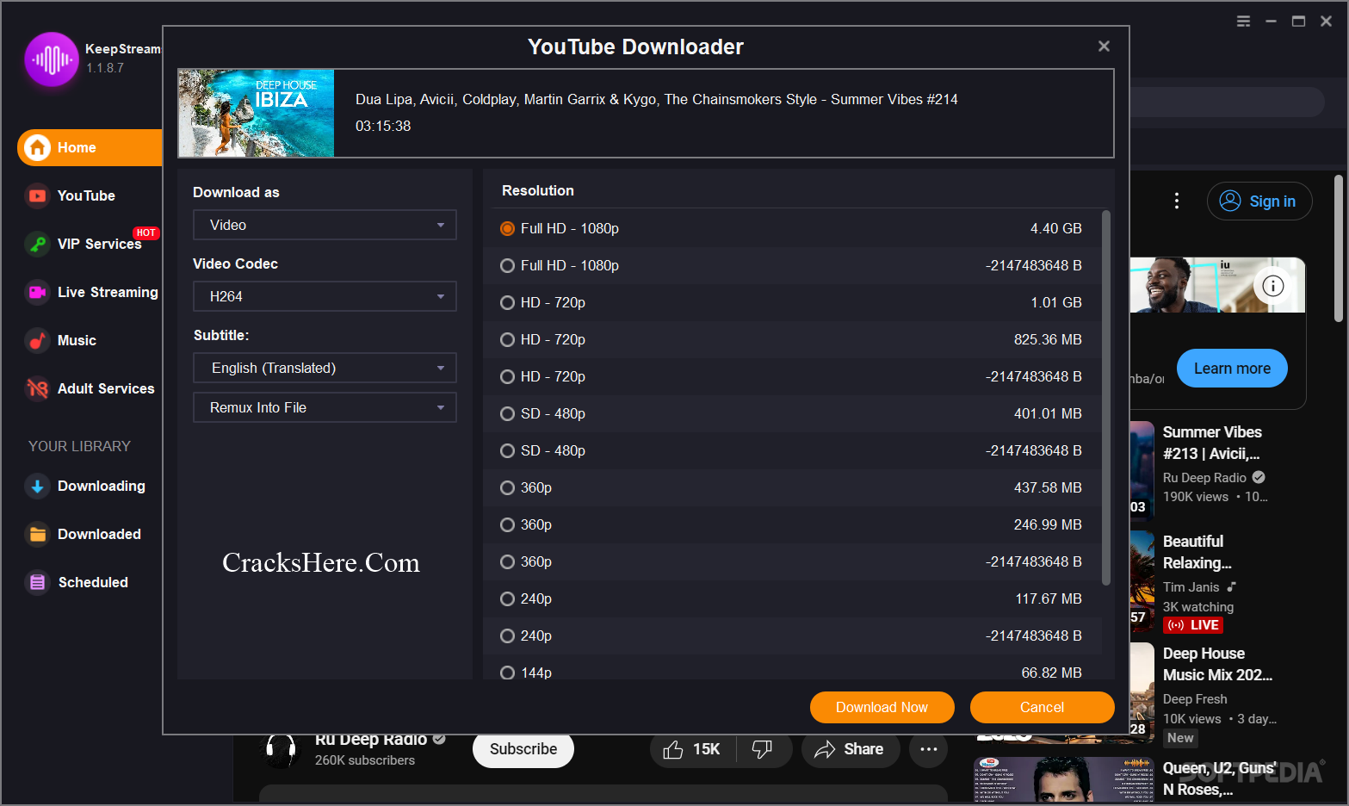Click the thumbs-down dislike icon
The width and height of the screenshot is (1349, 806).
[762, 749]
